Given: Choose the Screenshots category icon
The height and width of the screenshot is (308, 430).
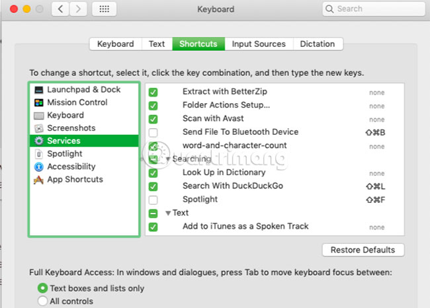Looking at the screenshot, I should pyautogui.click(x=39, y=128).
